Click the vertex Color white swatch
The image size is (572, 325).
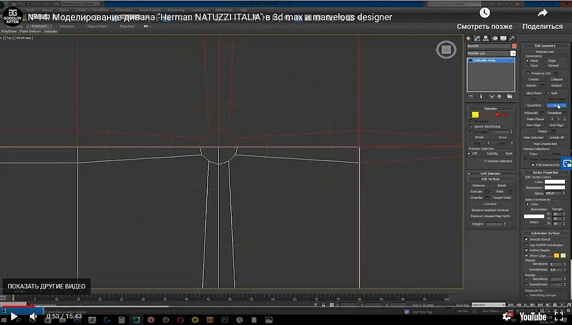(x=554, y=182)
